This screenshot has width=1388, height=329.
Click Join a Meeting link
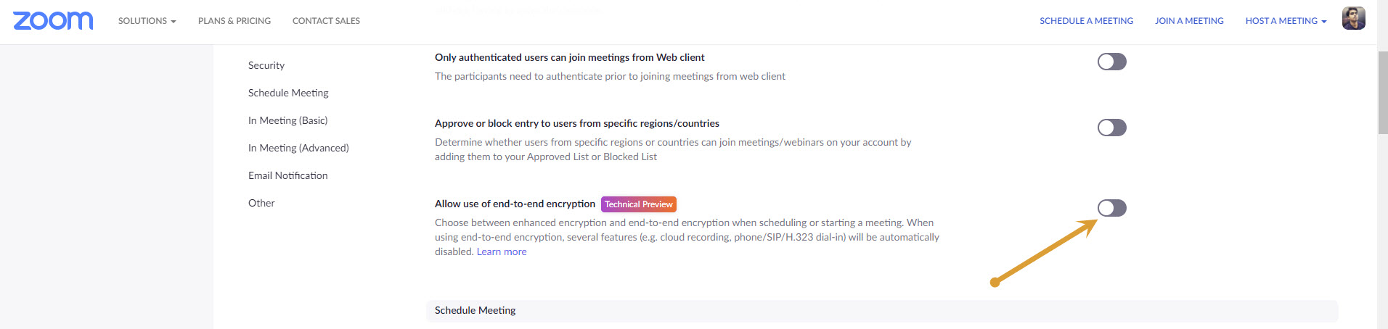pyautogui.click(x=1189, y=21)
